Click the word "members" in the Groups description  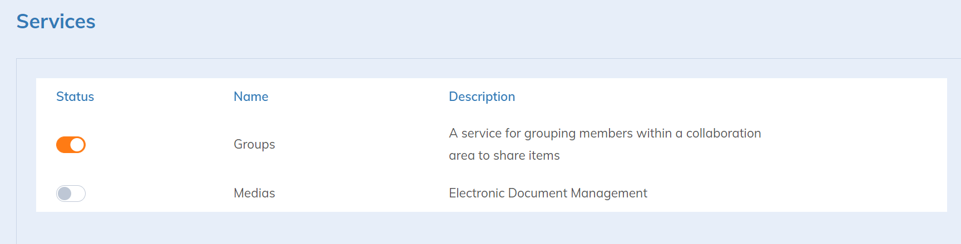pos(606,133)
